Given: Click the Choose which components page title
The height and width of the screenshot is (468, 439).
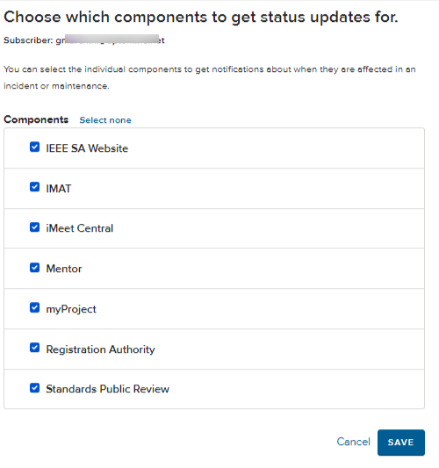Looking at the screenshot, I should [x=201, y=17].
